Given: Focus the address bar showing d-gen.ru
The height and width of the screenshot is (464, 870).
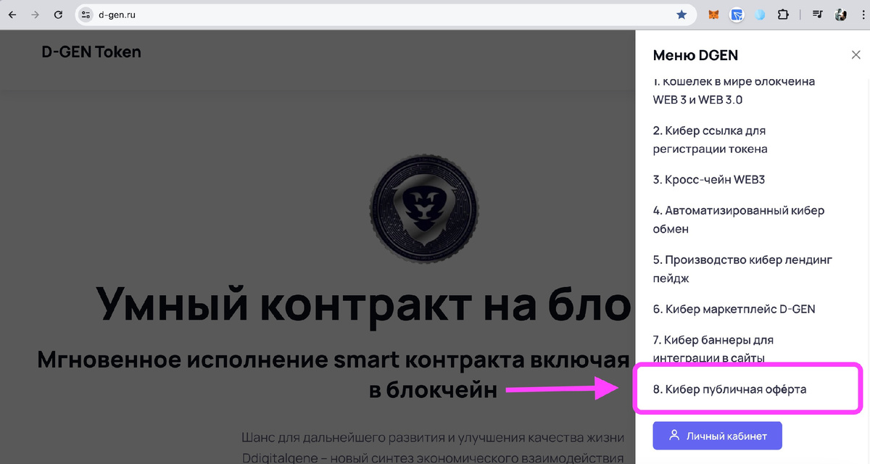Looking at the screenshot, I should (x=384, y=14).
